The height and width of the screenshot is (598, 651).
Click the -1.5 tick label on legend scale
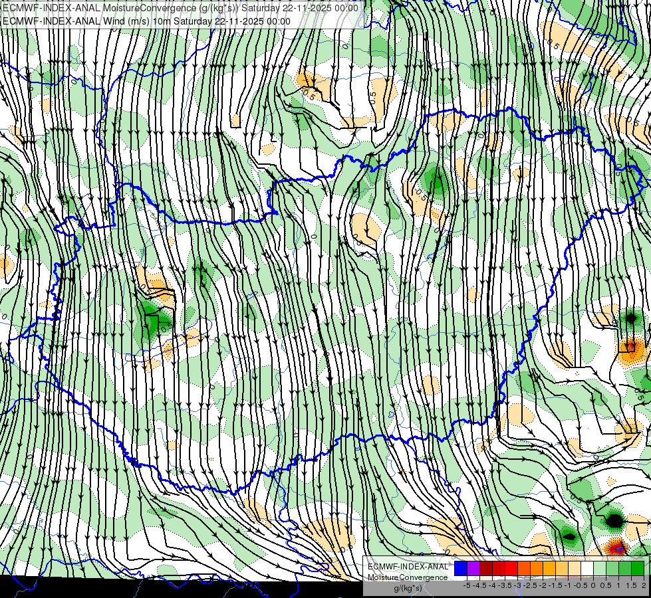pyautogui.click(x=555, y=585)
